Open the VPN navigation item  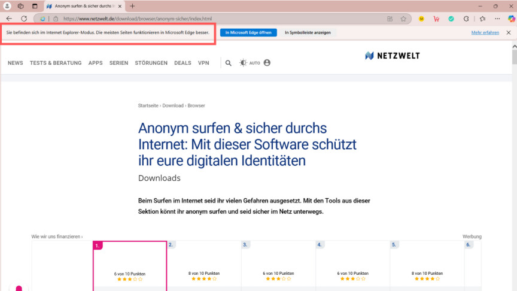pyautogui.click(x=203, y=63)
